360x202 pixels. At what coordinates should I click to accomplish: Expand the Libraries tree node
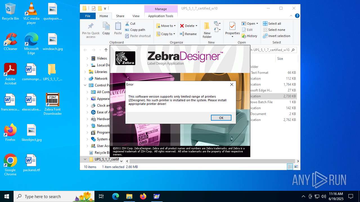pyautogui.click(x=85, y=72)
